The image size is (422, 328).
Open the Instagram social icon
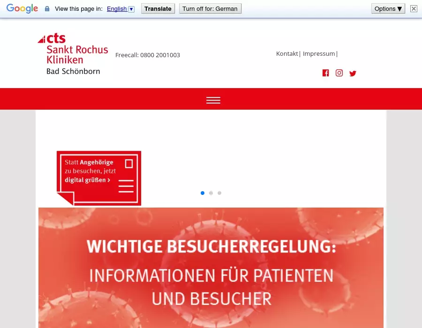[339, 73]
